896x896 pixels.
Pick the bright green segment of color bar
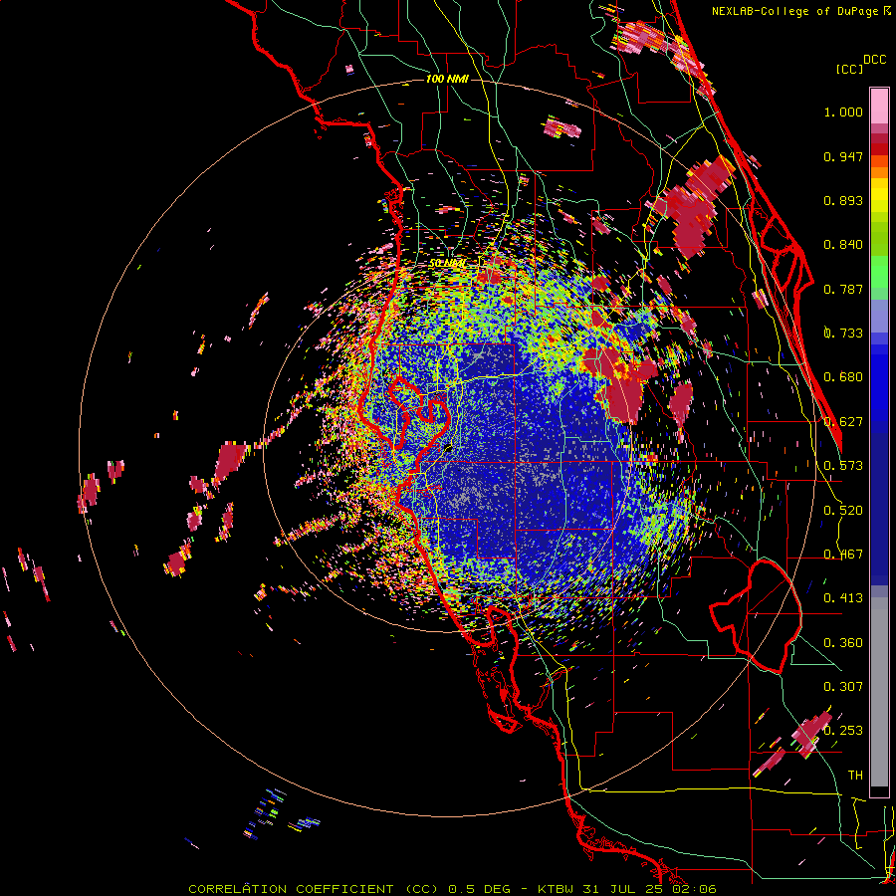(x=879, y=272)
